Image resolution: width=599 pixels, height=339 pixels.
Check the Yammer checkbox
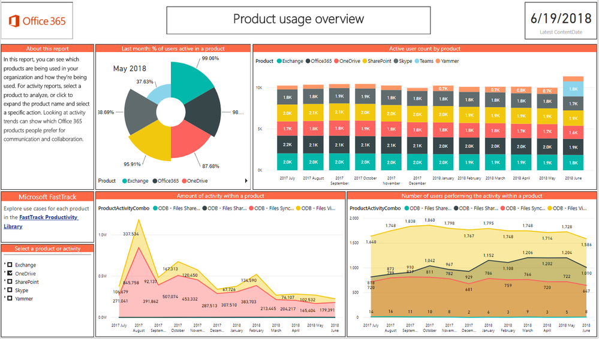[x=10, y=298]
